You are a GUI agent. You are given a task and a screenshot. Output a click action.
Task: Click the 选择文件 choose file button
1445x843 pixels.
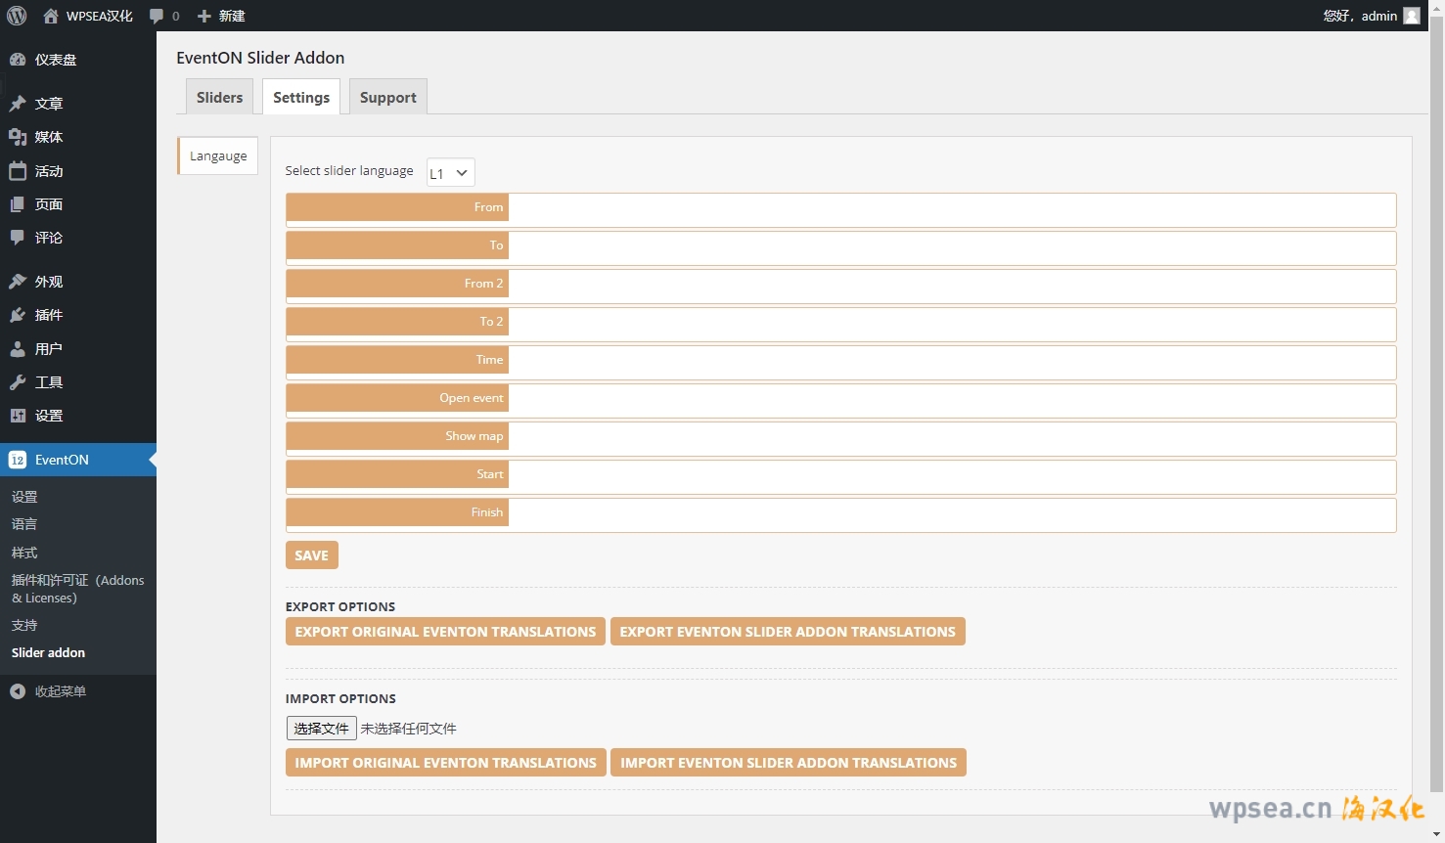pyautogui.click(x=321, y=729)
